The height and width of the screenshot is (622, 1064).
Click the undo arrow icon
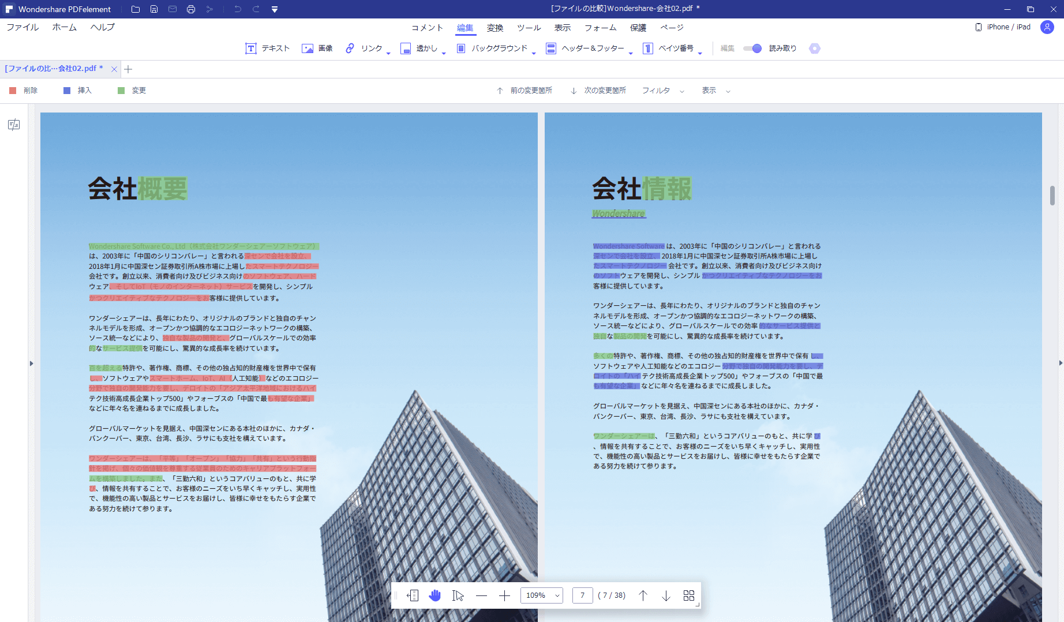(x=238, y=9)
